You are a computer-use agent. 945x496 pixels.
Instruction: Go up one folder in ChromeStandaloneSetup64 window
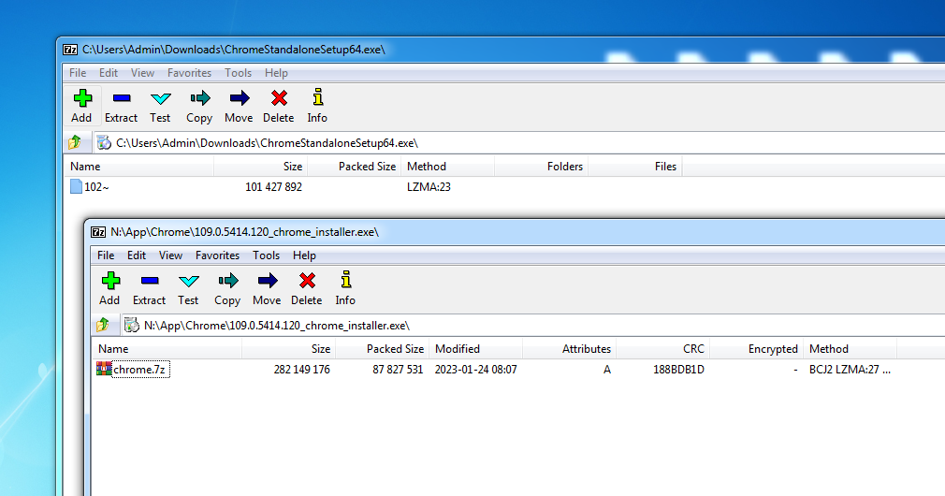click(x=75, y=143)
